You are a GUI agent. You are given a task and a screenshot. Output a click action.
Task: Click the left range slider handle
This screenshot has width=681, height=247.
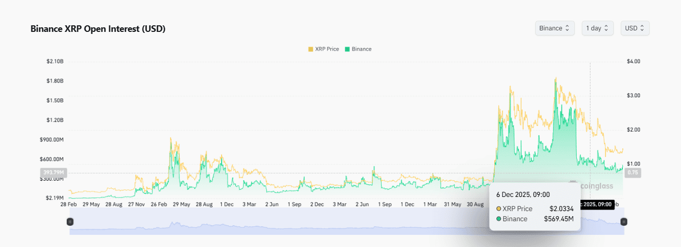70,222
